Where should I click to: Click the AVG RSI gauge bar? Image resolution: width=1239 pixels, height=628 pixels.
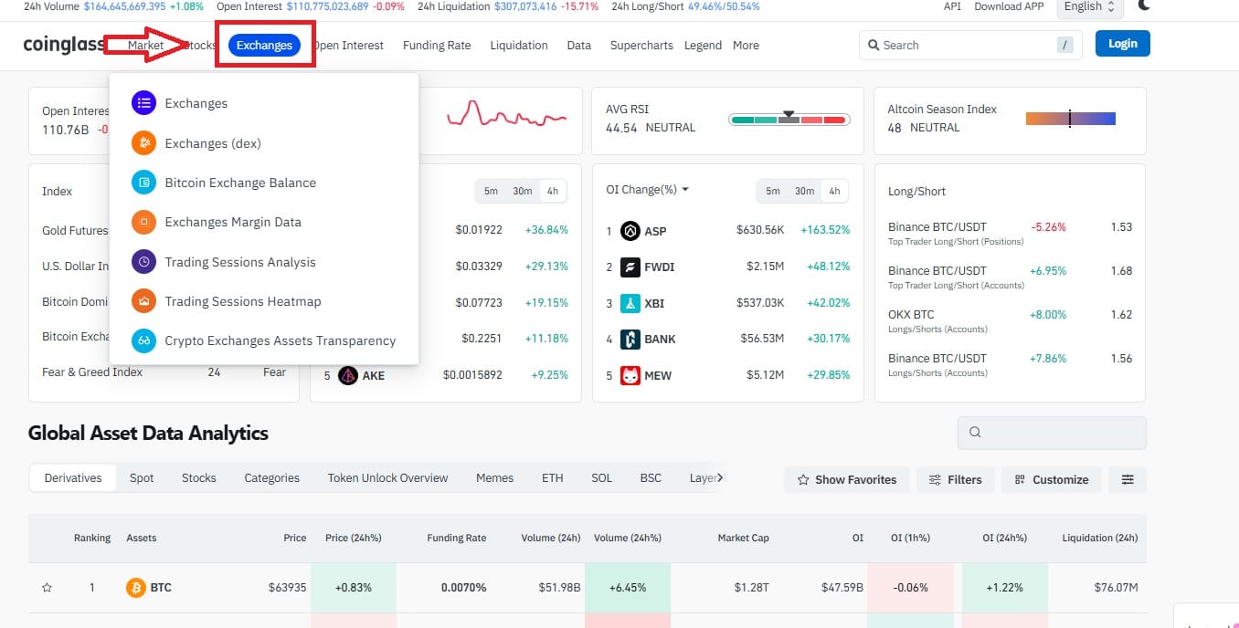(x=789, y=119)
